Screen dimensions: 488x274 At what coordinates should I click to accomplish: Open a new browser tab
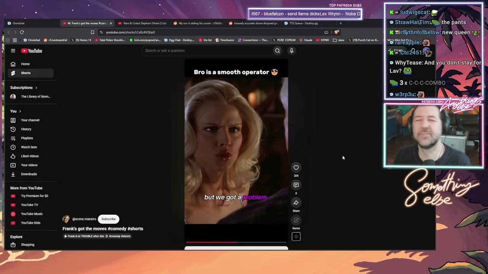click(x=341, y=23)
